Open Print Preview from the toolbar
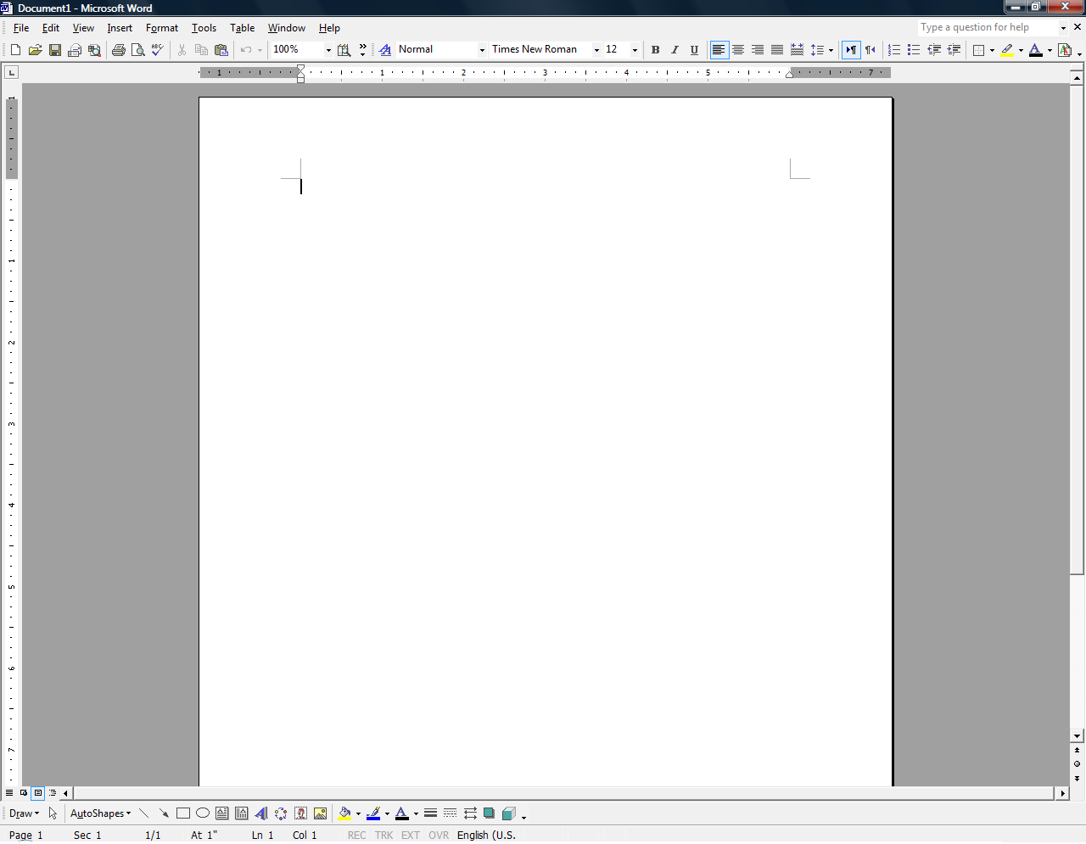Screen dimensions: 1086x844 (138, 50)
